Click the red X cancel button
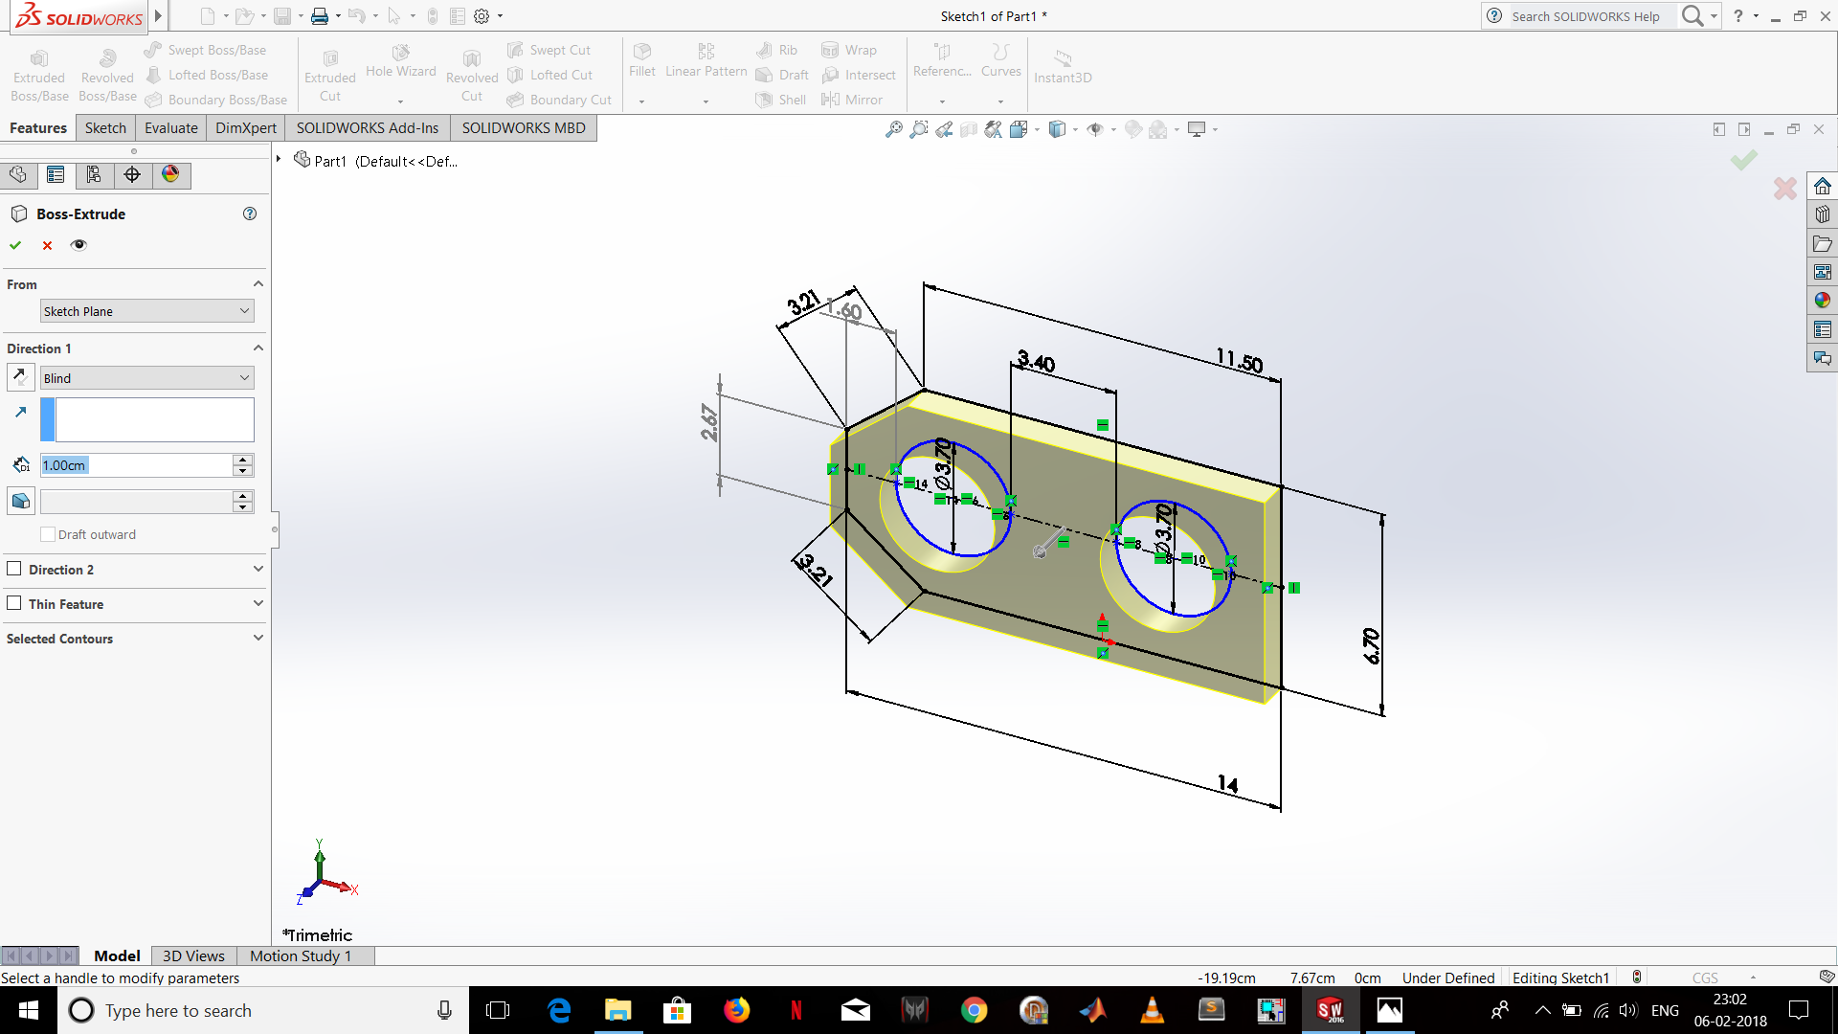Image resolution: width=1838 pixels, height=1034 pixels. (47, 244)
